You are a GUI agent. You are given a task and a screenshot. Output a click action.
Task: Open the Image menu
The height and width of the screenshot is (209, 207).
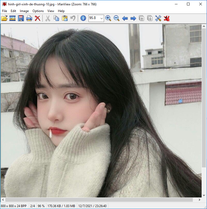click(x=24, y=11)
